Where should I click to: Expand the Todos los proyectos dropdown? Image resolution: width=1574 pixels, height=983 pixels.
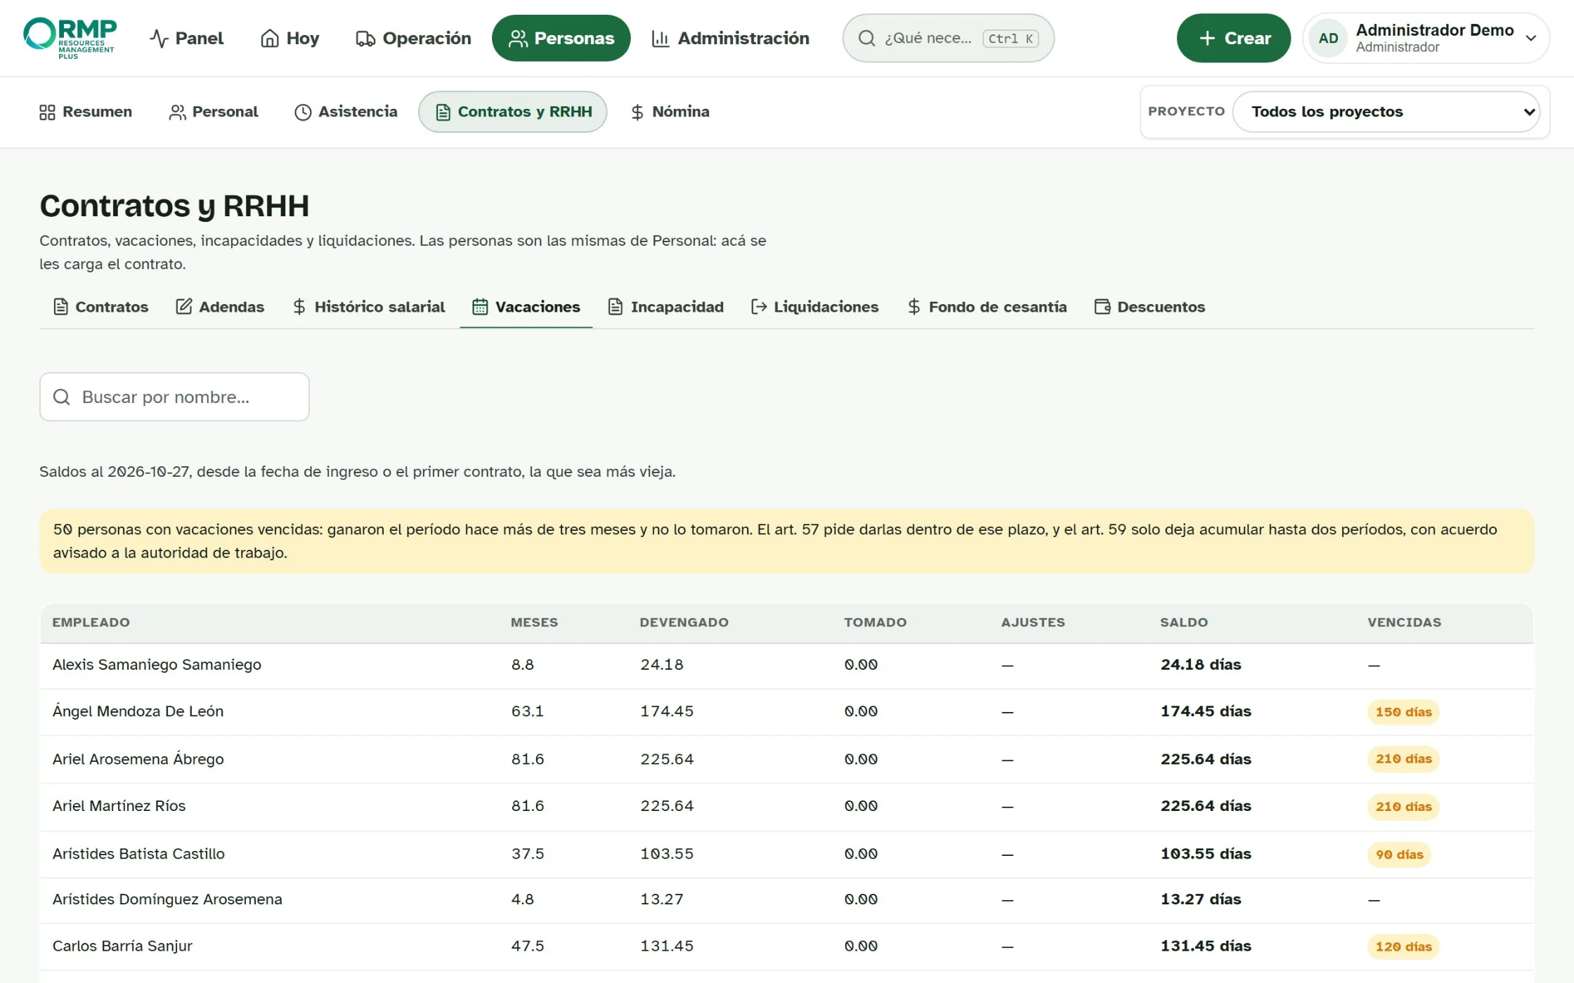click(x=1386, y=112)
